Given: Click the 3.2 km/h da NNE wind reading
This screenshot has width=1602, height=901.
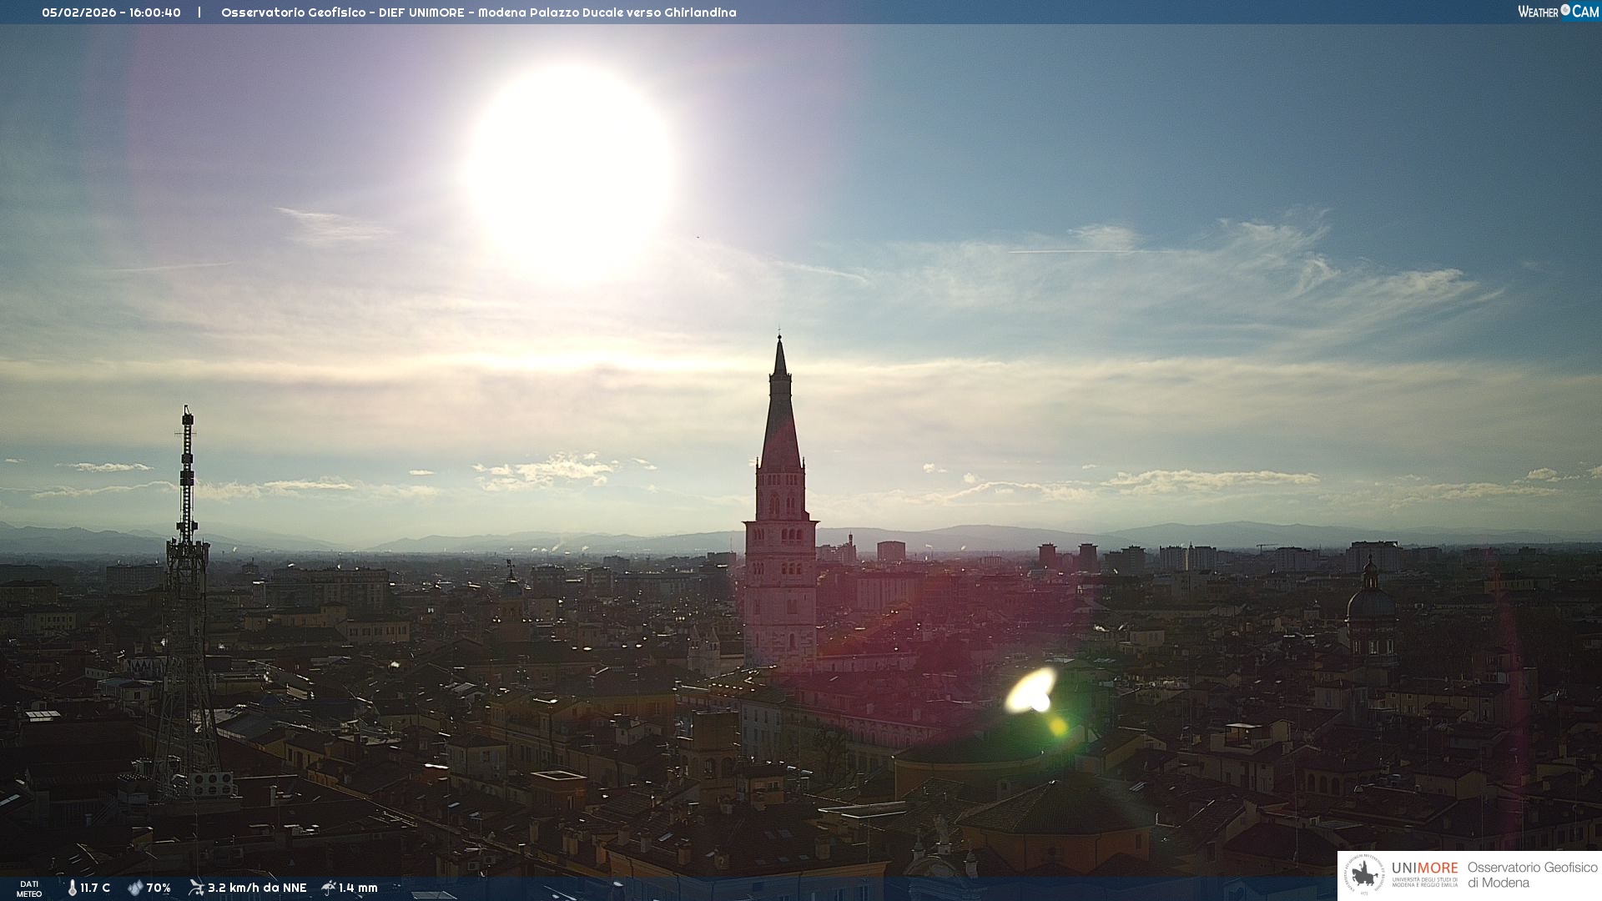Looking at the screenshot, I should 257,888.
